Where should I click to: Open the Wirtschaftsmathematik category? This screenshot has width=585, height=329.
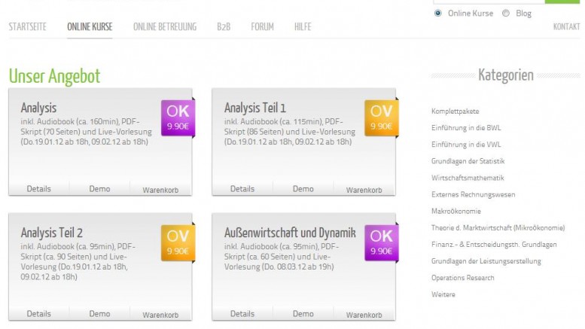click(468, 178)
